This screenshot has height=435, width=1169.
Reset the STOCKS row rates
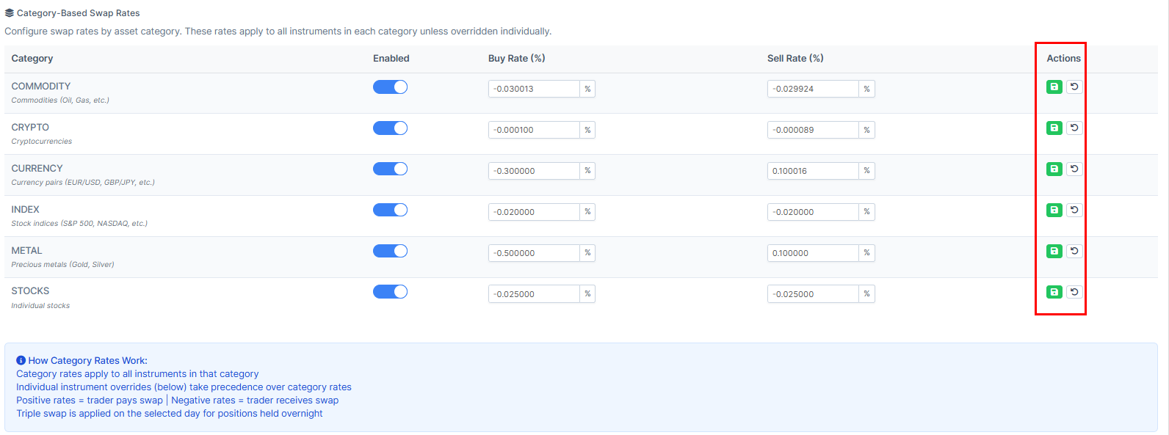click(1074, 292)
